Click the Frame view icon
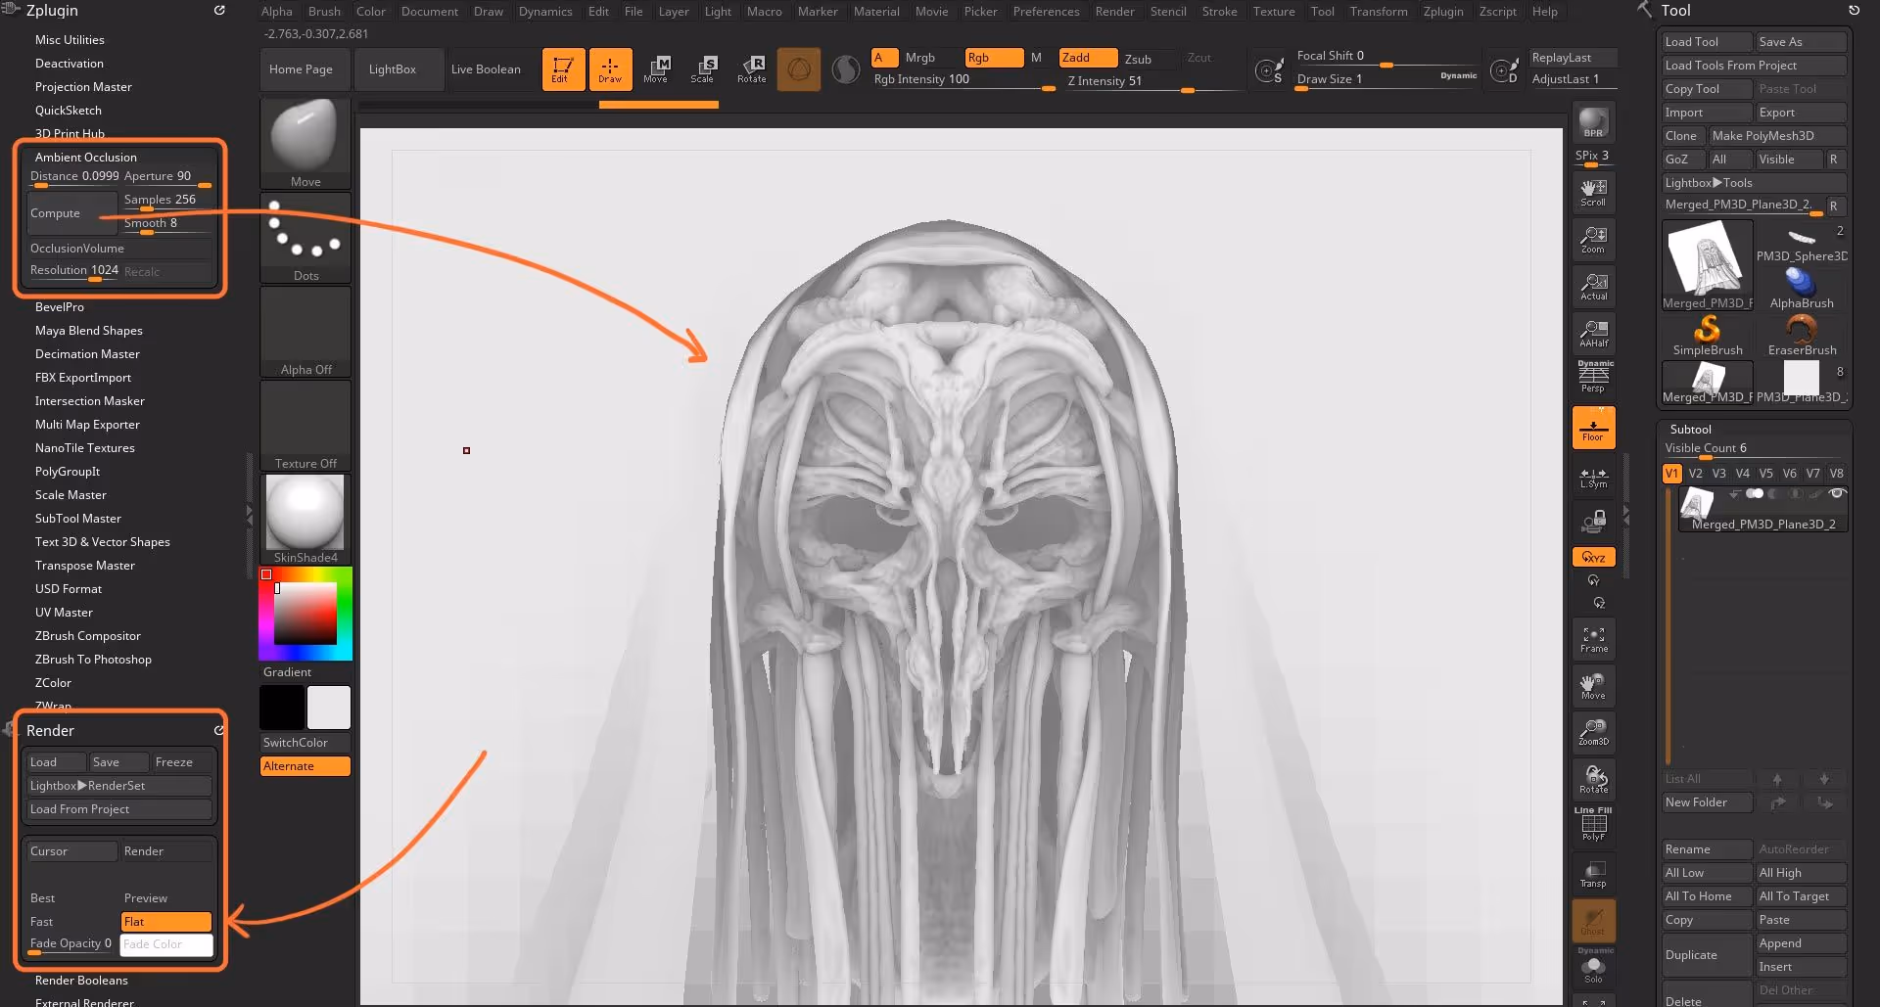The height and width of the screenshot is (1007, 1880). click(x=1593, y=639)
